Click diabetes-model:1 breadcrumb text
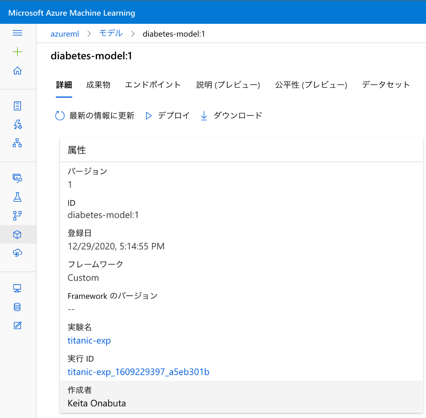The height and width of the screenshot is (418, 426). click(174, 34)
